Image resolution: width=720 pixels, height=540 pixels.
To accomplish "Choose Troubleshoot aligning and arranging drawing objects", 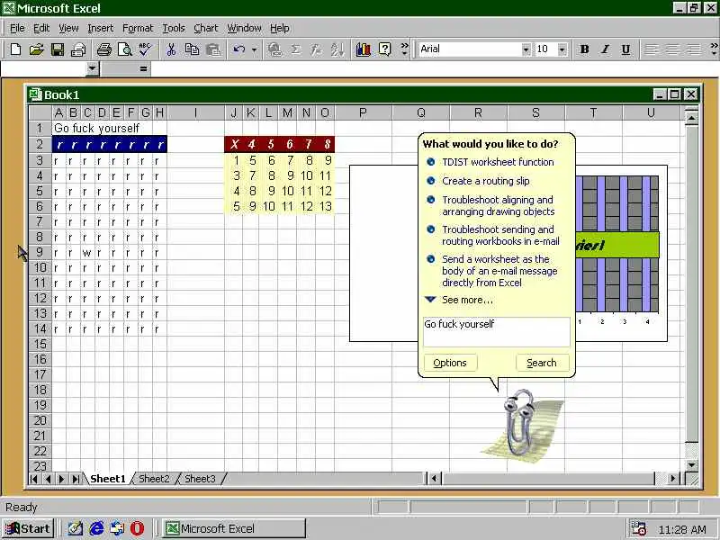I will [x=499, y=206].
